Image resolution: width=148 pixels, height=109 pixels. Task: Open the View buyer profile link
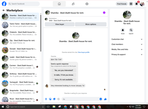(x=84, y=52)
